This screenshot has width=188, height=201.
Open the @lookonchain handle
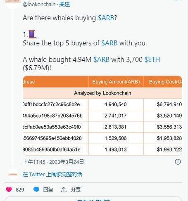pos(39,5)
